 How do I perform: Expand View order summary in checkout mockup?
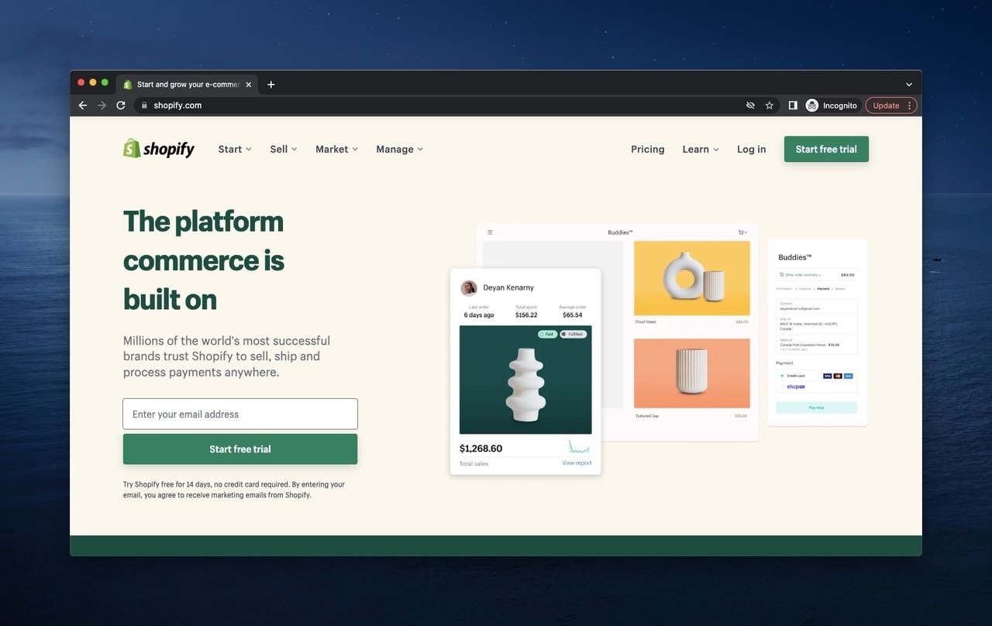tap(801, 275)
